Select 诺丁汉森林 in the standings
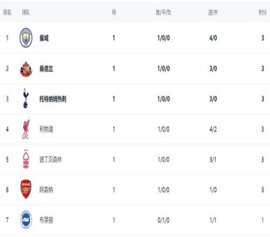Viewport: 270px width, 237px height. pyautogui.click(x=51, y=159)
